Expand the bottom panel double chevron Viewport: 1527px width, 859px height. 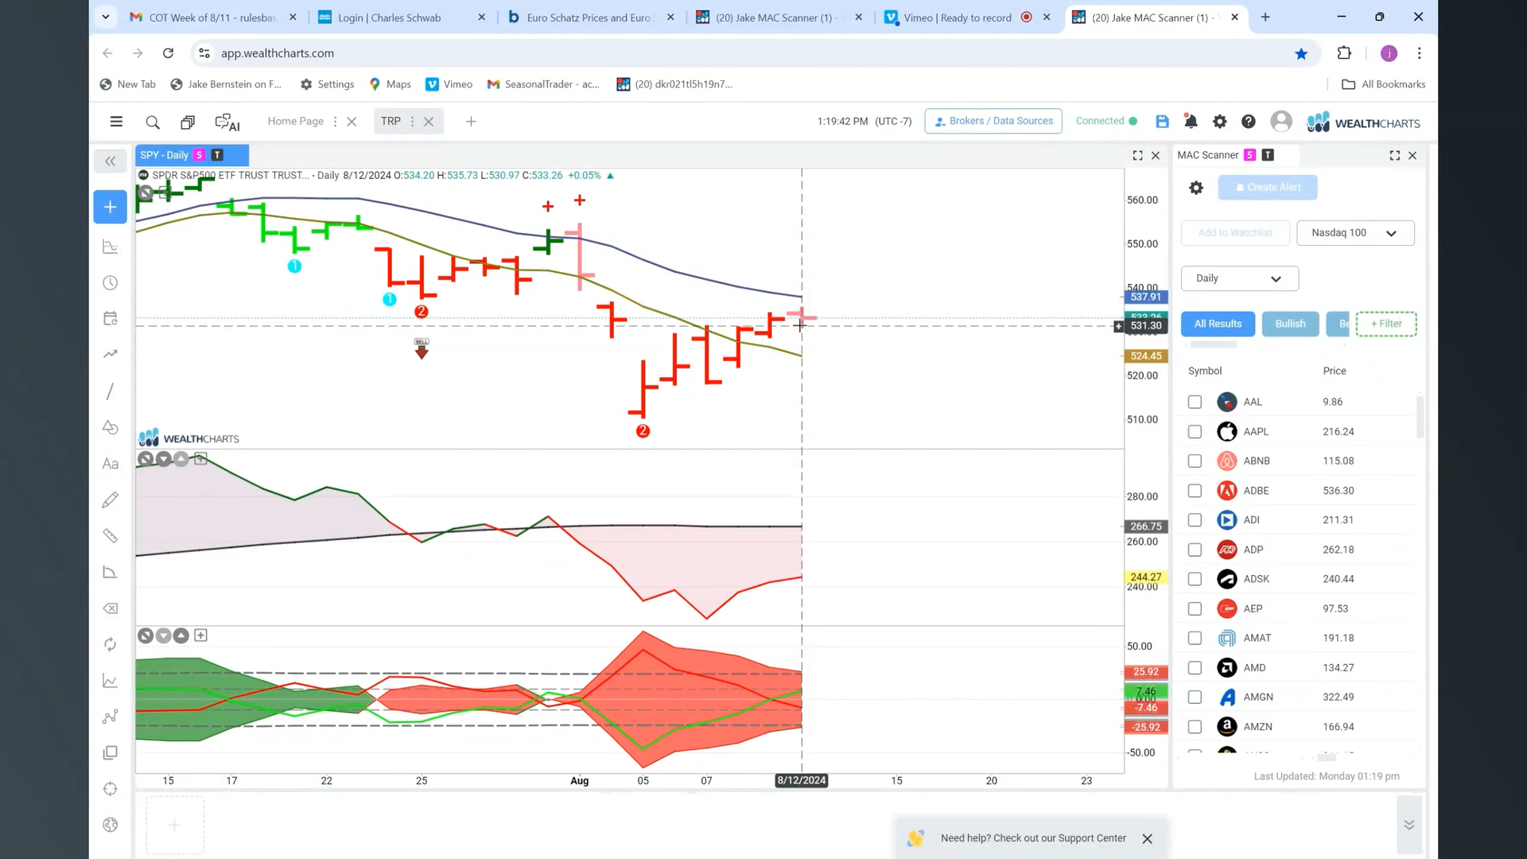(1408, 825)
